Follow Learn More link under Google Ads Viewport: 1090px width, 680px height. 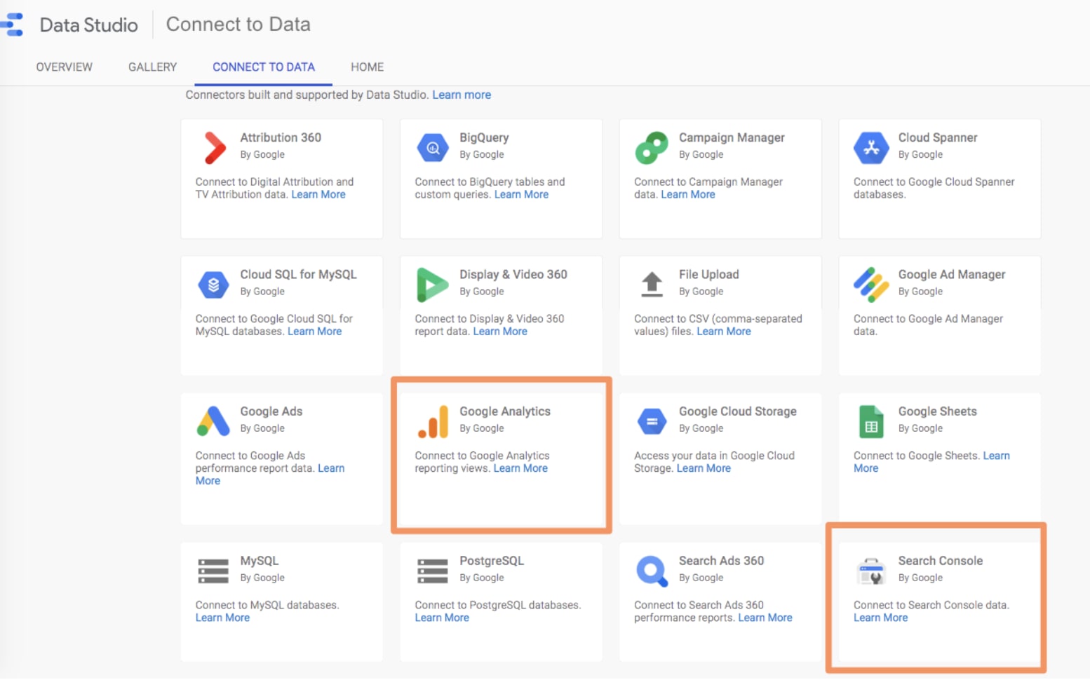point(331,468)
